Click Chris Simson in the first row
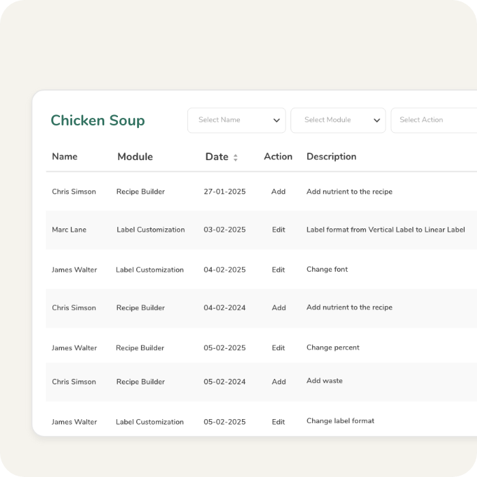477x477 pixels. (74, 192)
